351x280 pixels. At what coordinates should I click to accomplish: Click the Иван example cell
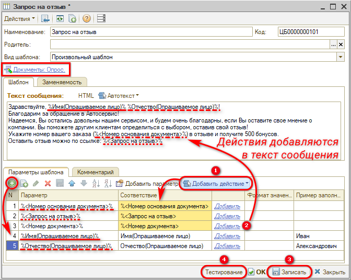click(x=319, y=236)
